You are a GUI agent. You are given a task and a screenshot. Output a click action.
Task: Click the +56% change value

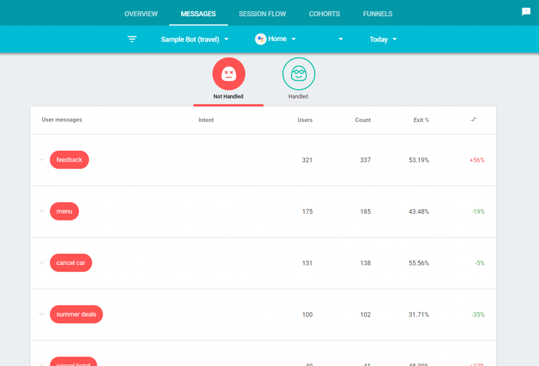coord(477,160)
